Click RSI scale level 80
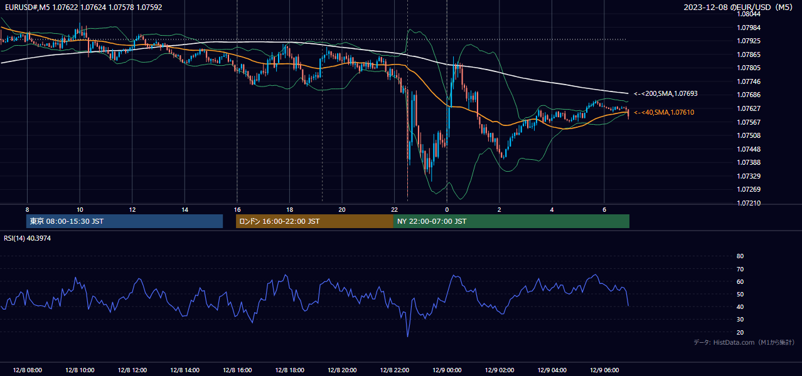The image size is (802, 376). click(x=740, y=256)
